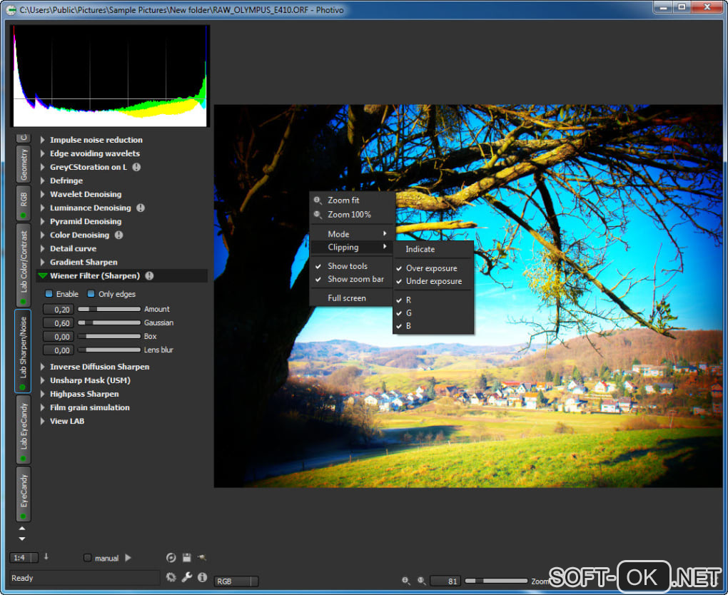Switch to the Geometry tab
Image resolution: width=728 pixels, height=595 pixels.
click(24, 164)
